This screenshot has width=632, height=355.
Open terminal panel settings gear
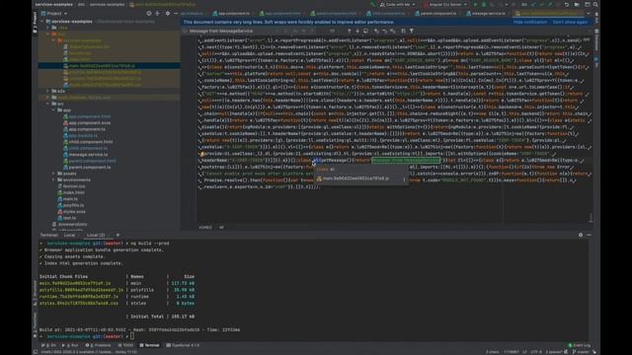(x=581, y=235)
